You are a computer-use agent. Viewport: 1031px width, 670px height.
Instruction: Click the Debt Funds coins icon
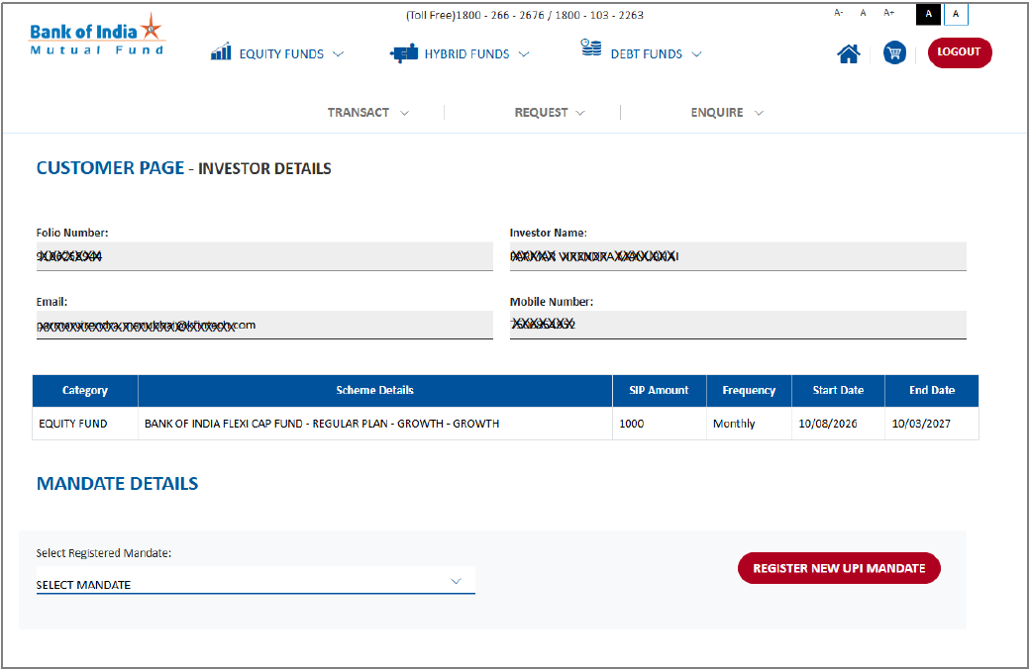click(x=590, y=48)
